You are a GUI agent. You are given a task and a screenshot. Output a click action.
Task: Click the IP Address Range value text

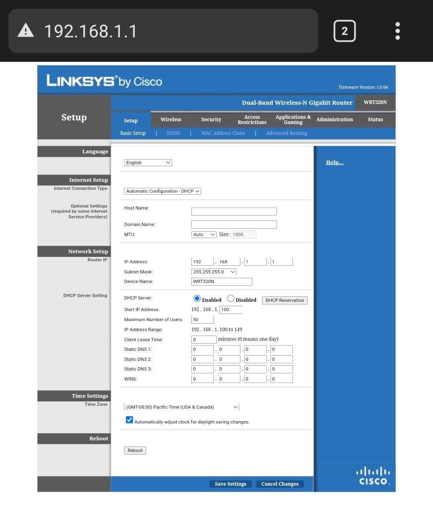(217, 330)
